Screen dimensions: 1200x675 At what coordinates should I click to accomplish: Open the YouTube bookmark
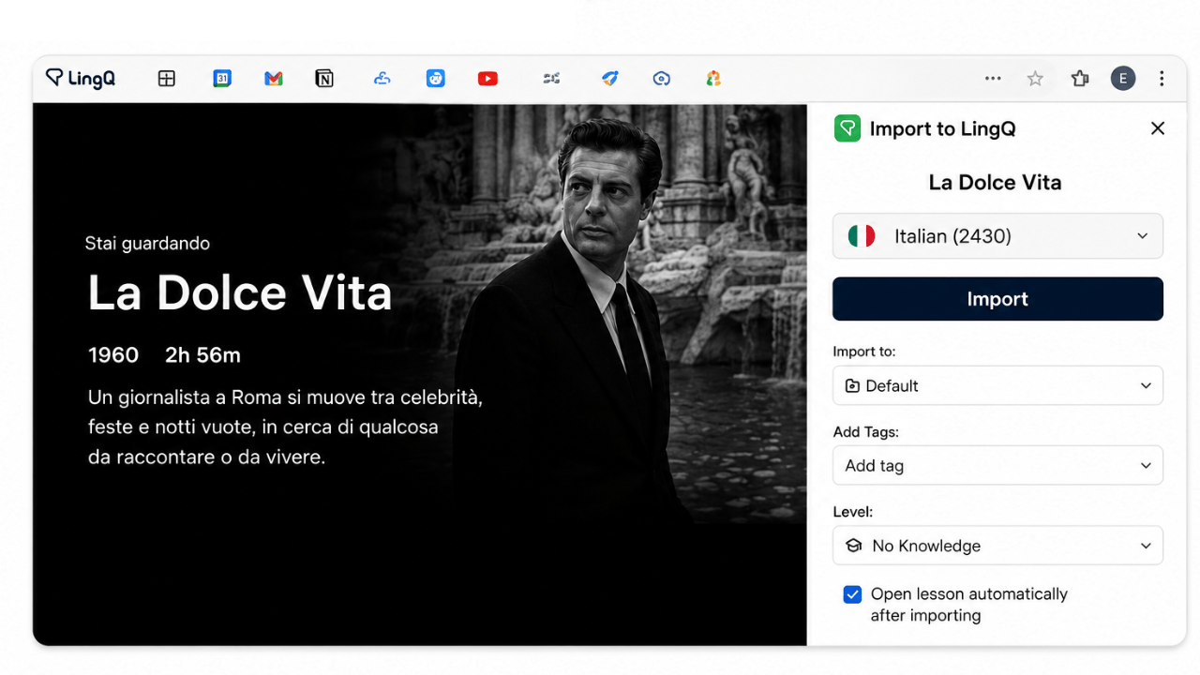click(487, 79)
